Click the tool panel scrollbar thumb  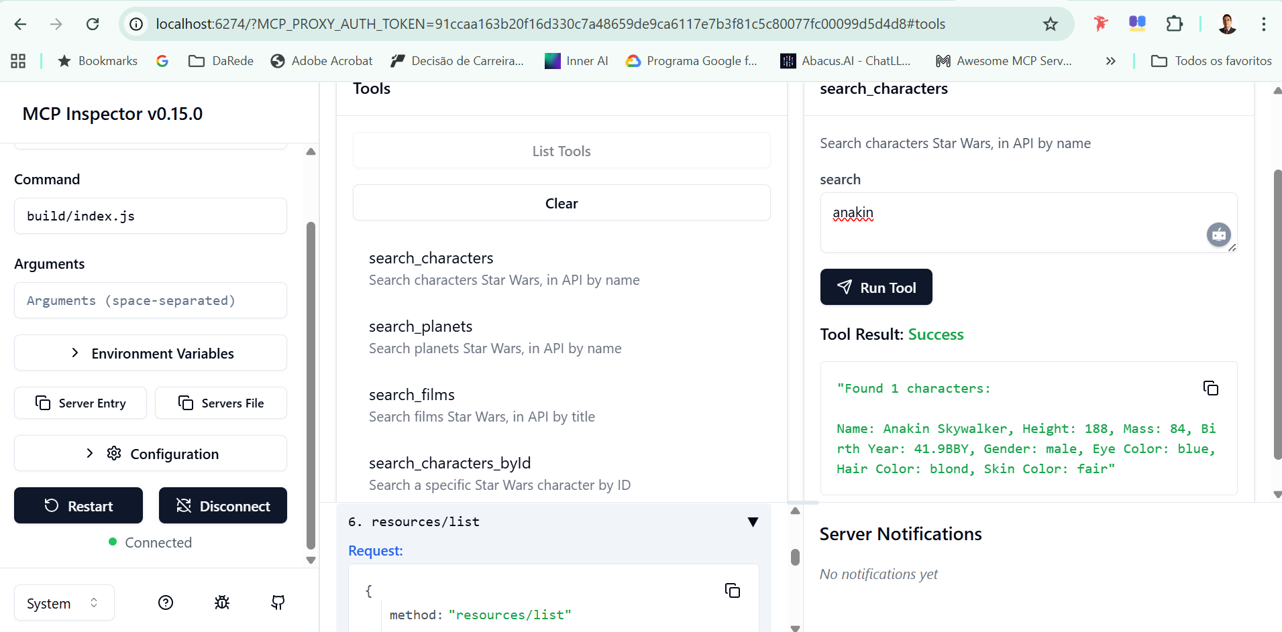click(1277, 315)
